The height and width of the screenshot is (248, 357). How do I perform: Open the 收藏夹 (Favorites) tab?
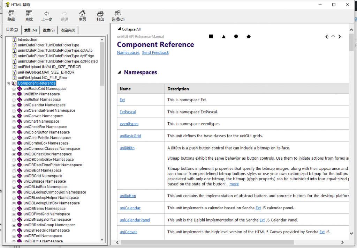(x=68, y=30)
